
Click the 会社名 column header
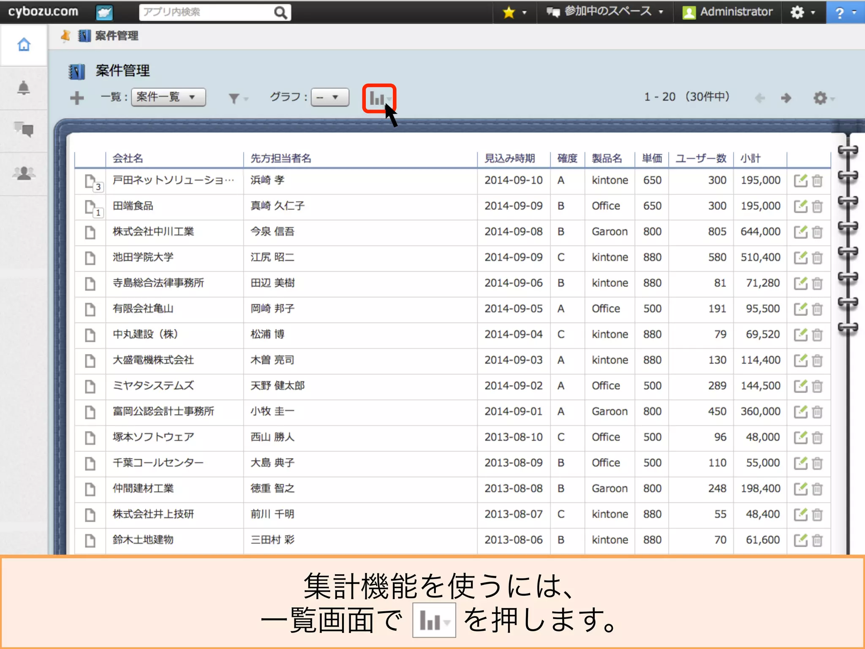pos(128,158)
